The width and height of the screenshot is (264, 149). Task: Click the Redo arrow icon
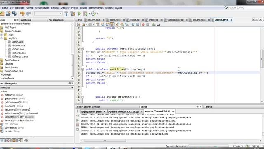click(x=28, y=14)
